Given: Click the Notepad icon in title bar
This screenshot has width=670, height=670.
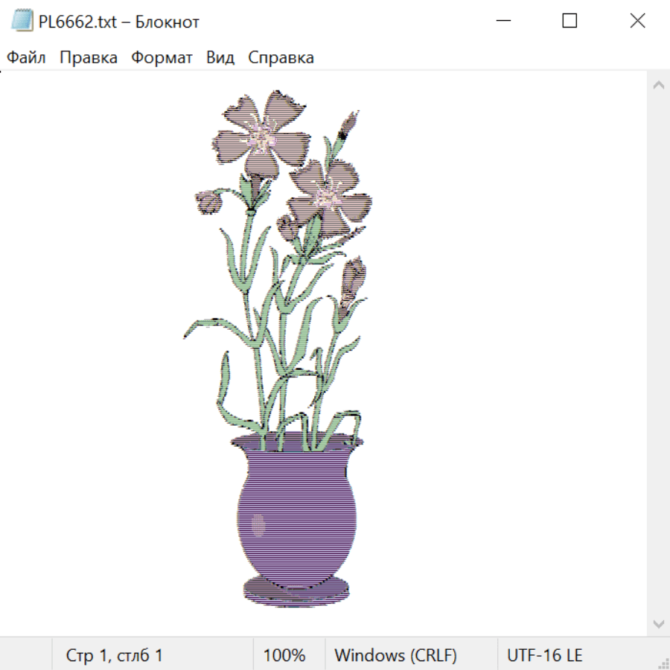Looking at the screenshot, I should (x=22, y=21).
